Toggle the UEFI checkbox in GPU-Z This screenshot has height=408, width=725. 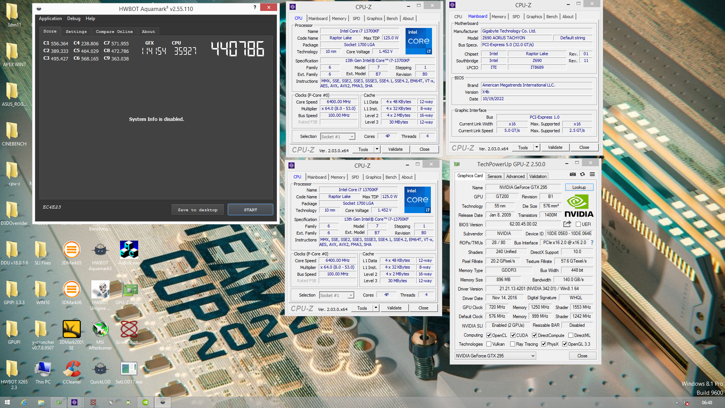(578, 224)
